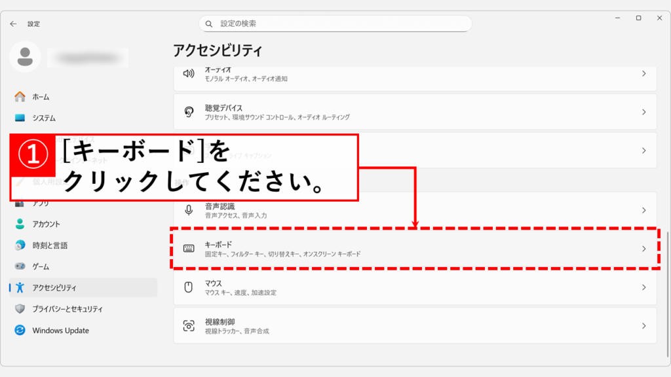Click the back arrow in the title bar
The width and height of the screenshot is (671, 377).
pyautogui.click(x=13, y=24)
